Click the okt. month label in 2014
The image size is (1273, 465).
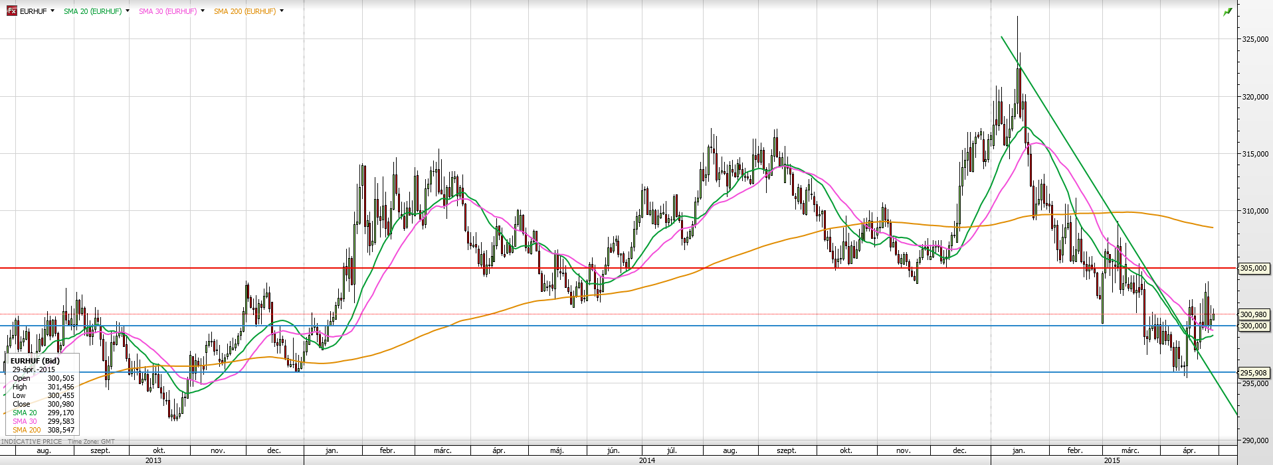point(846,450)
